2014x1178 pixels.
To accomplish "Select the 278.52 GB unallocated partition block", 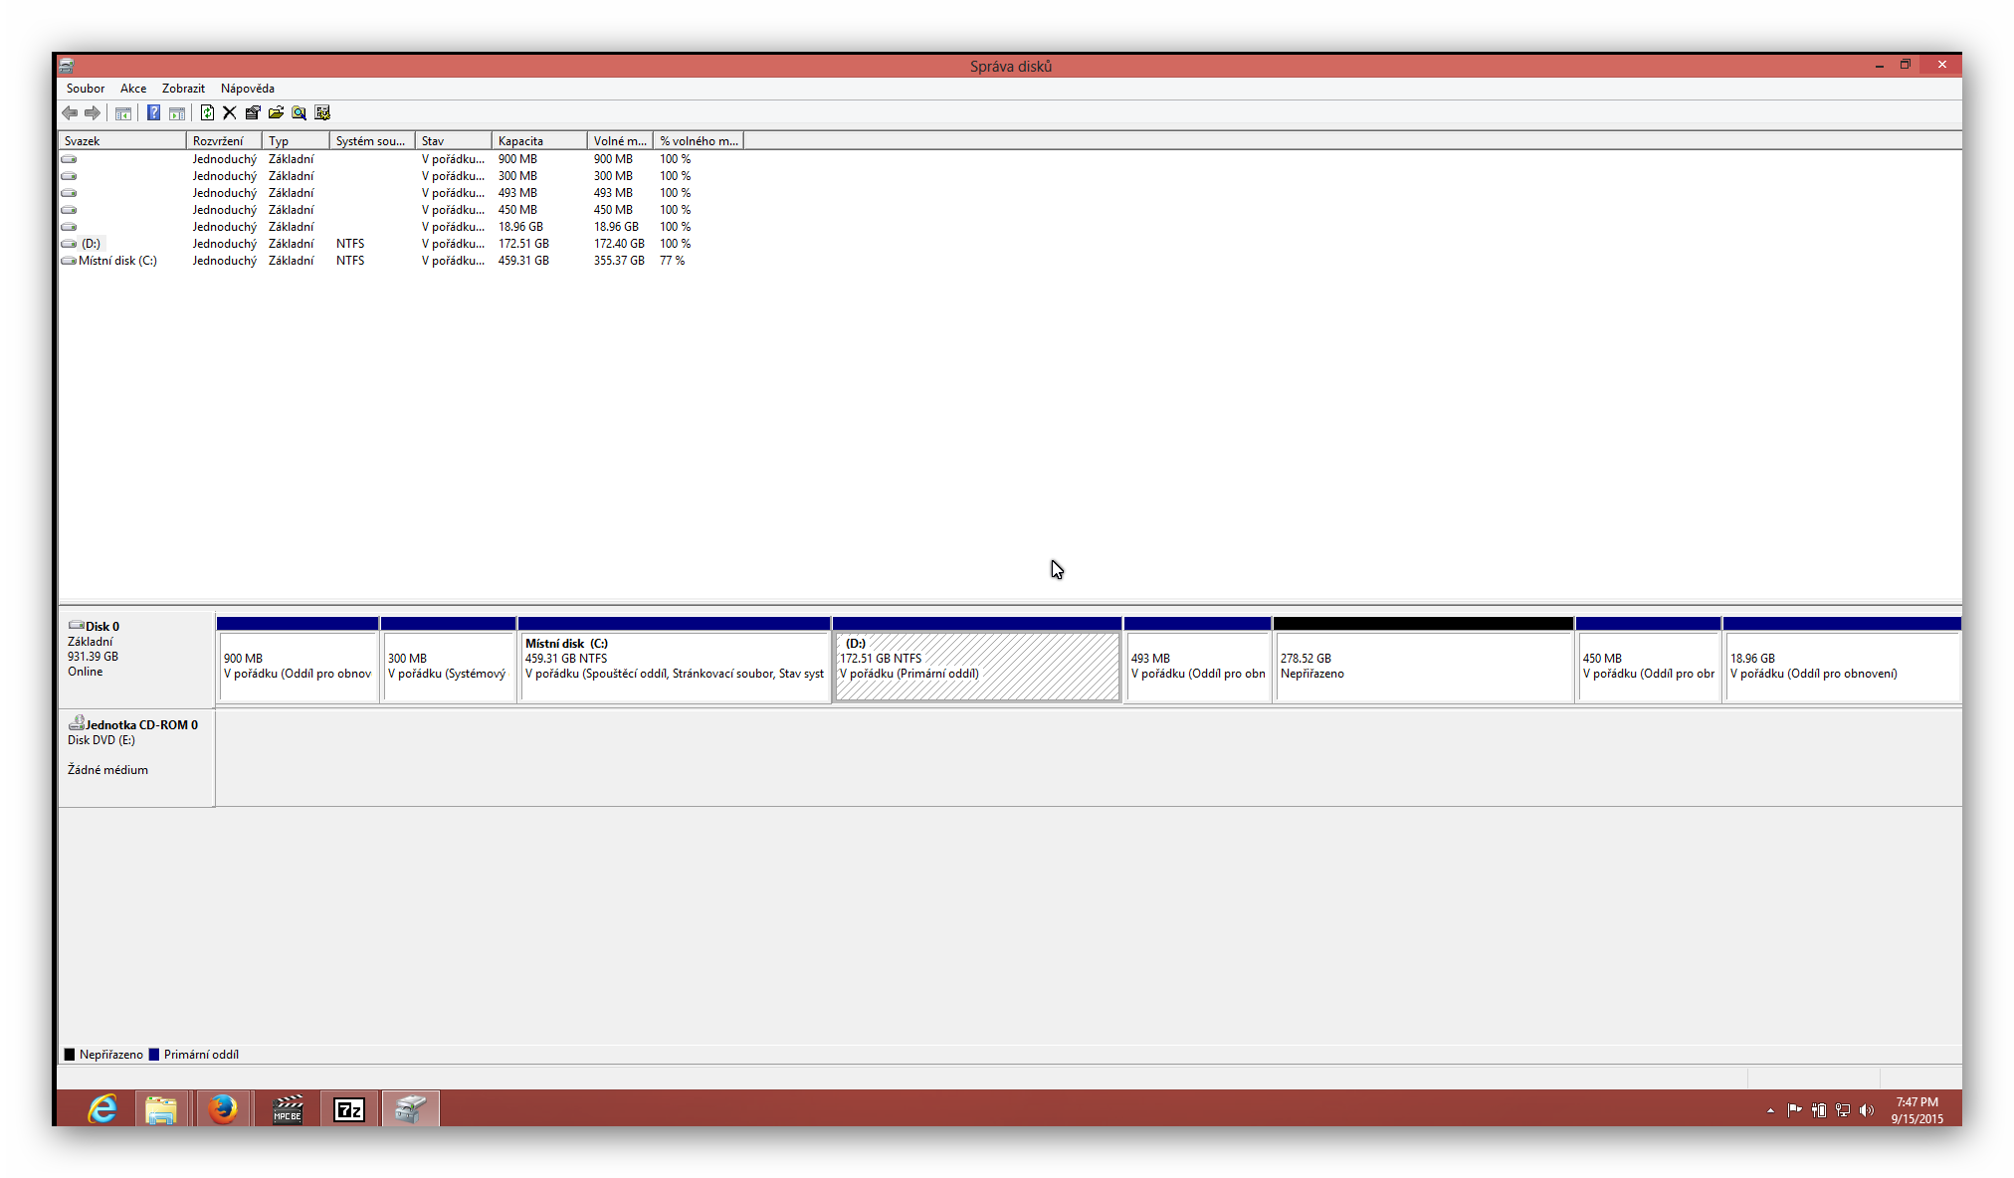I will (1423, 666).
